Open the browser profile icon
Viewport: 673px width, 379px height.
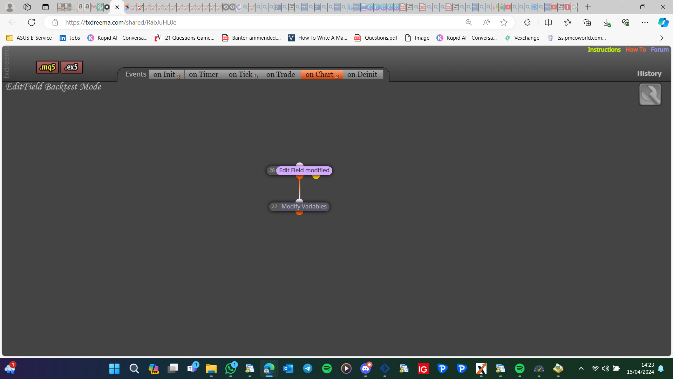10,7
